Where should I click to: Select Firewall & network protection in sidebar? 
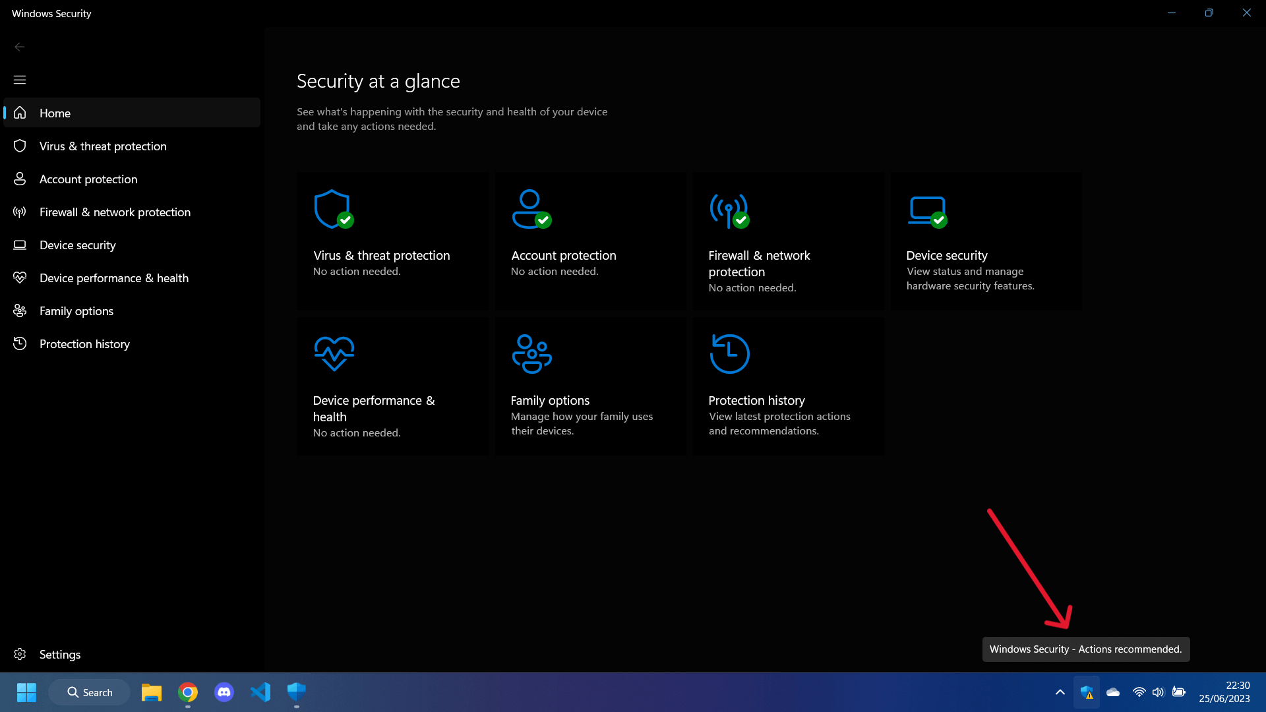click(x=115, y=212)
